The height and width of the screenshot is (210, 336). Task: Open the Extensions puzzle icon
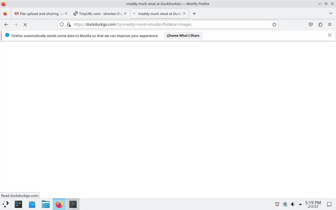coord(320,24)
